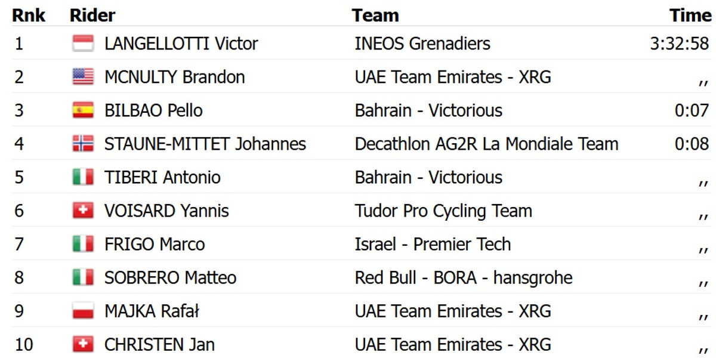Open the INEOS Grenadiers team page

[x=422, y=44]
